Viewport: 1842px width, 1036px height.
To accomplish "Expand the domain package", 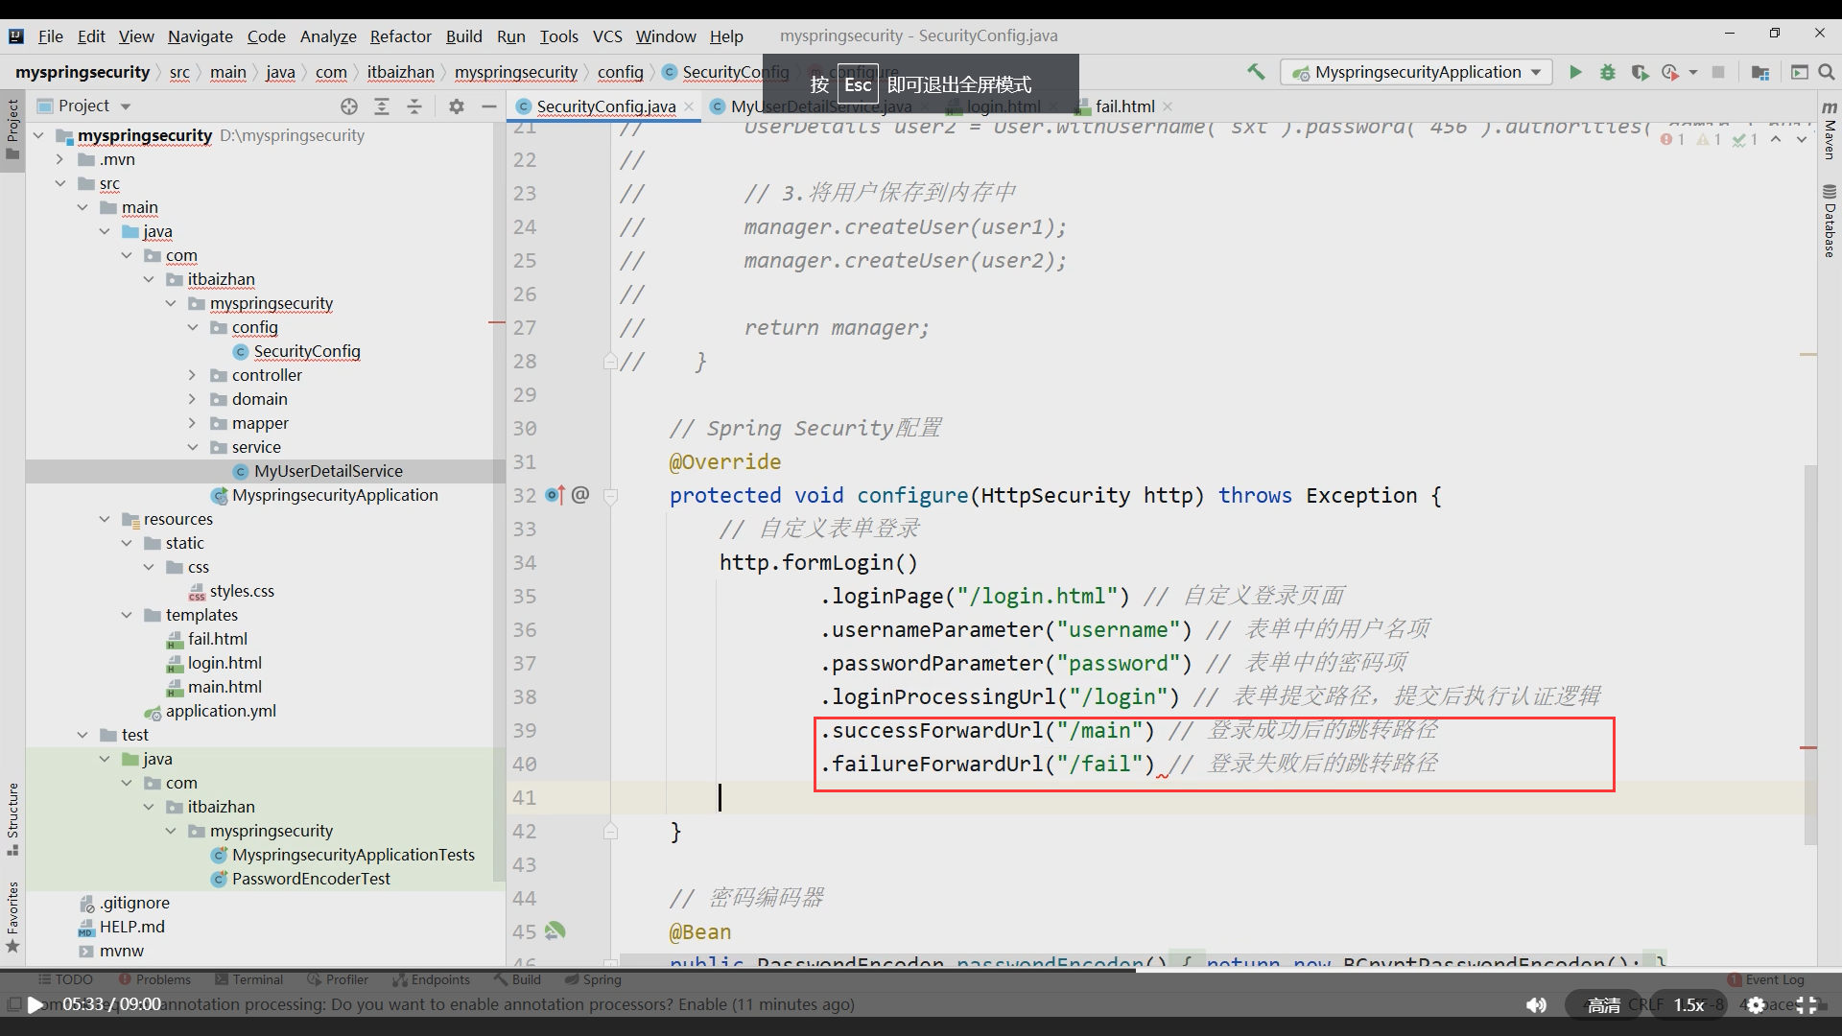I will [x=192, y=399].
